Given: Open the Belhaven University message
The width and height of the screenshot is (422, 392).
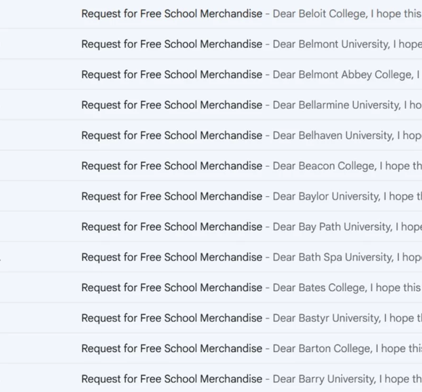Looking at the screenshot, I should click(x=211, y=135).
